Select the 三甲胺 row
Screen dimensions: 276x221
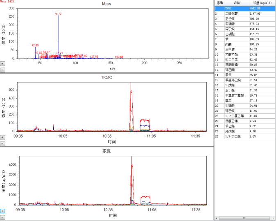245,50
